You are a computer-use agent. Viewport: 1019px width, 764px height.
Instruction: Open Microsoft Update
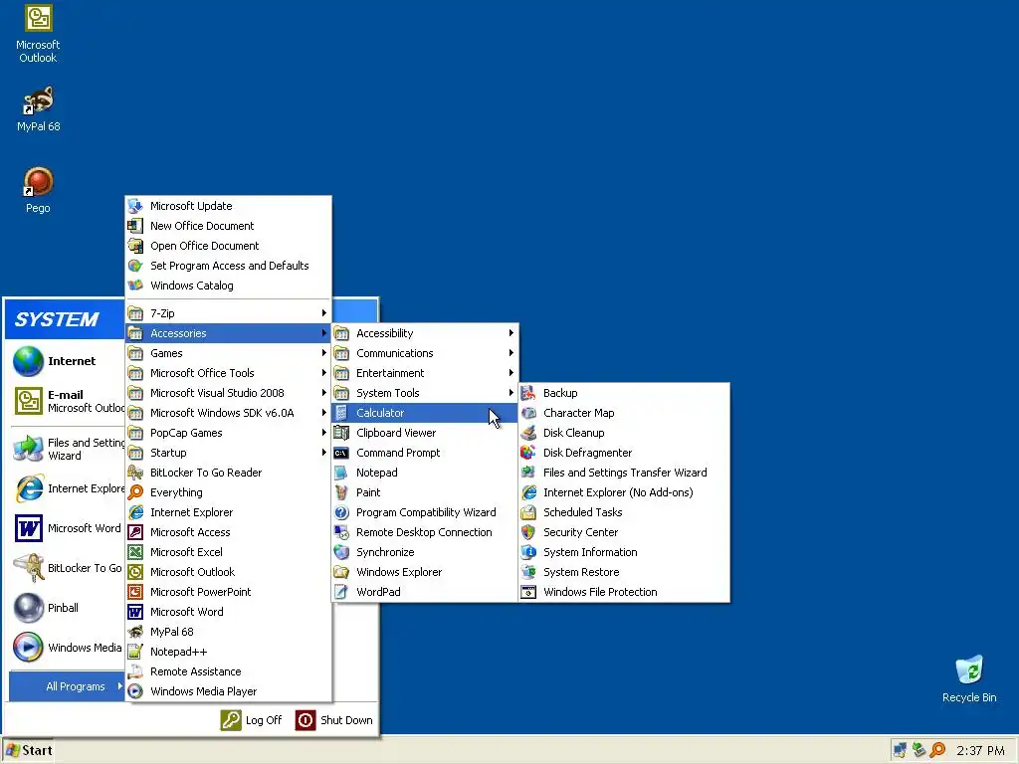coord(228,206)
